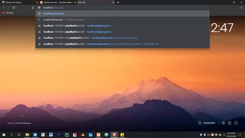Bookmark this page icon
This screenshot has height=138, width=245.
pyautogui.click(x=33, y=8)
